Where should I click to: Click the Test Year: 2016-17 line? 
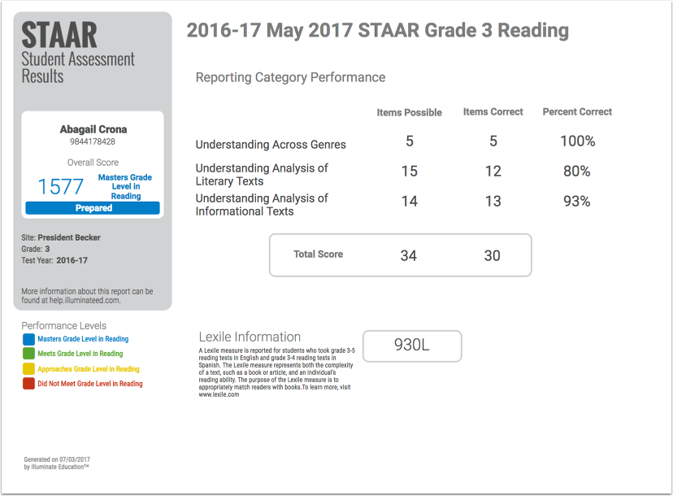tap(54, 260)
